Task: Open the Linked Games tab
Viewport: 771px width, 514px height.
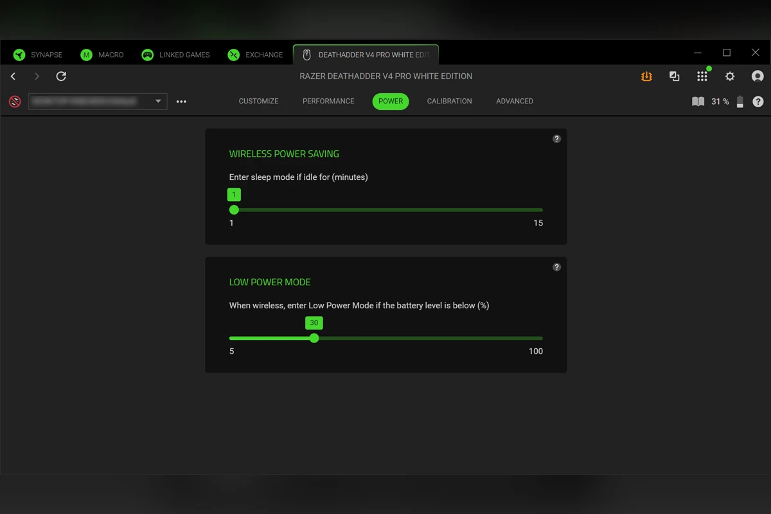Action: (175, 55)
